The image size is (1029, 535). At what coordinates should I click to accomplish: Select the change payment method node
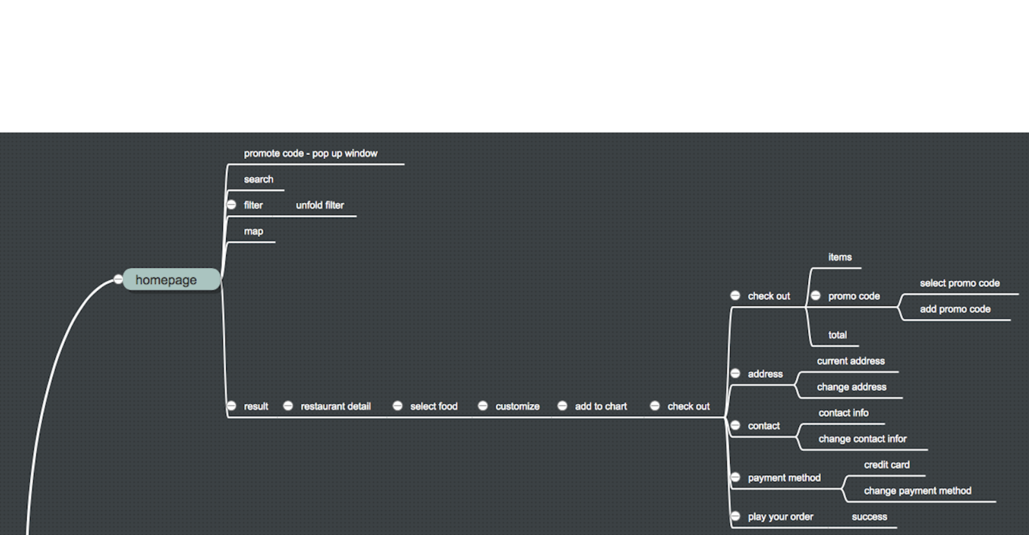918,491
